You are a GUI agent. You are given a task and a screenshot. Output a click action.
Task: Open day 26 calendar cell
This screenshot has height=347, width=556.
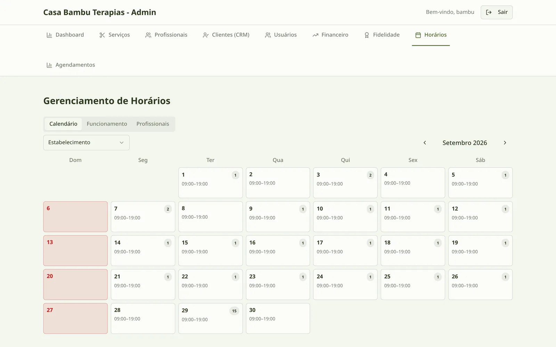point(480,285)
